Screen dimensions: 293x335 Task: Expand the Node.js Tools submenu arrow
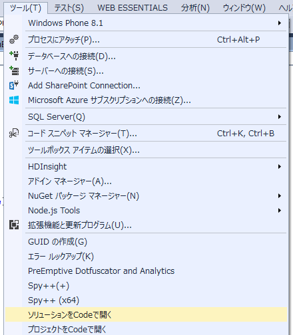click(280, 211)
